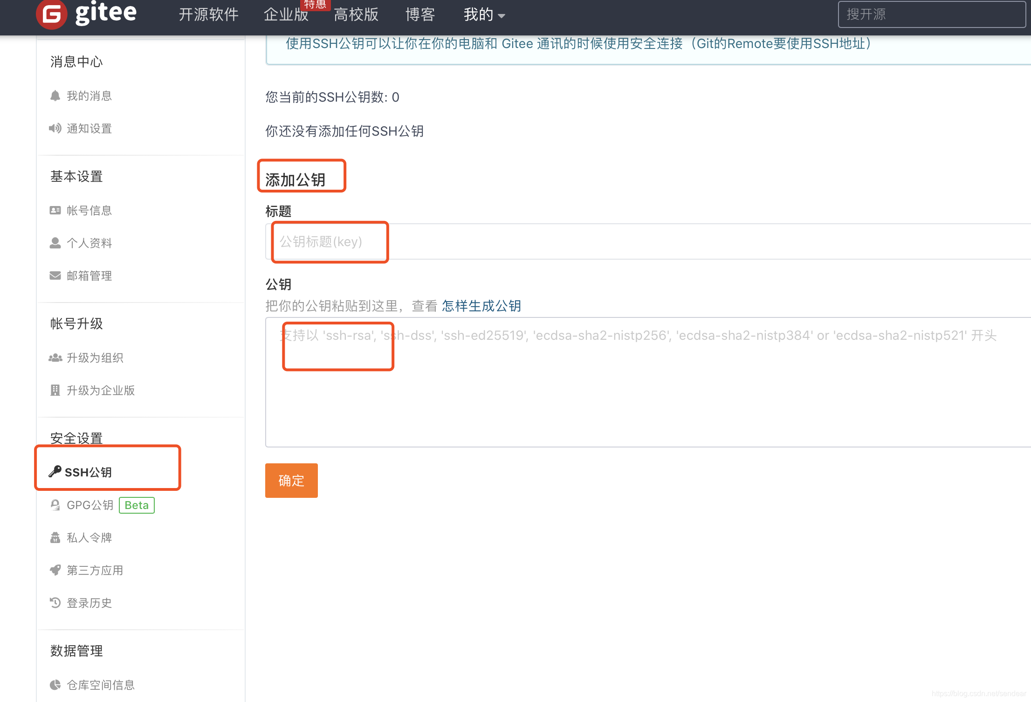Click the GPG icon beside GPG公钥
This screenshot has height=702, width=1031.
pos(55,505)
